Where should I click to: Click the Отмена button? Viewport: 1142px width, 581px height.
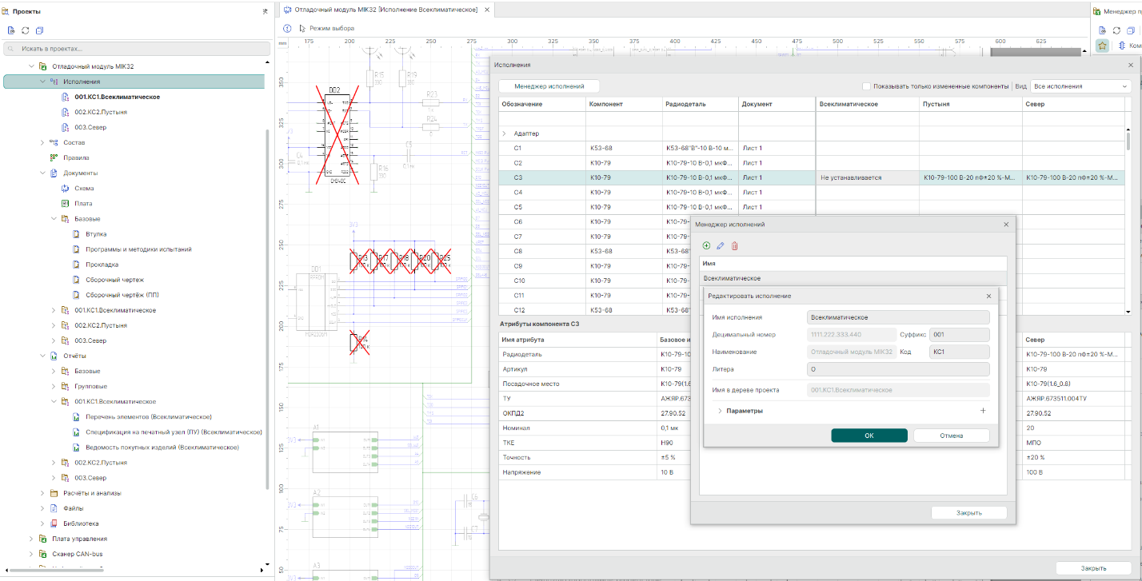pos(952,436)
